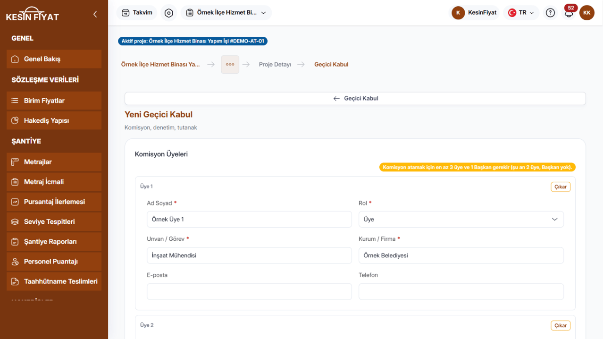Go back via the Geçici Kabul button
Viewport: 603px width, 339px height.
(355, 98)
